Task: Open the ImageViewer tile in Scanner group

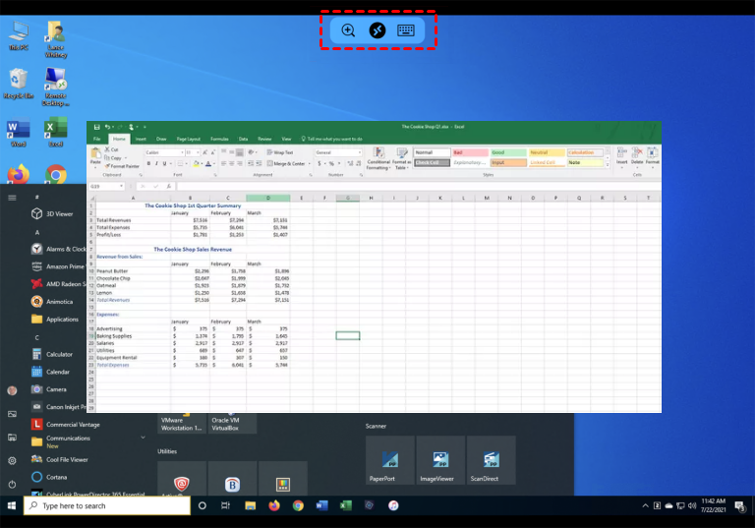Action: click(440, 459)
